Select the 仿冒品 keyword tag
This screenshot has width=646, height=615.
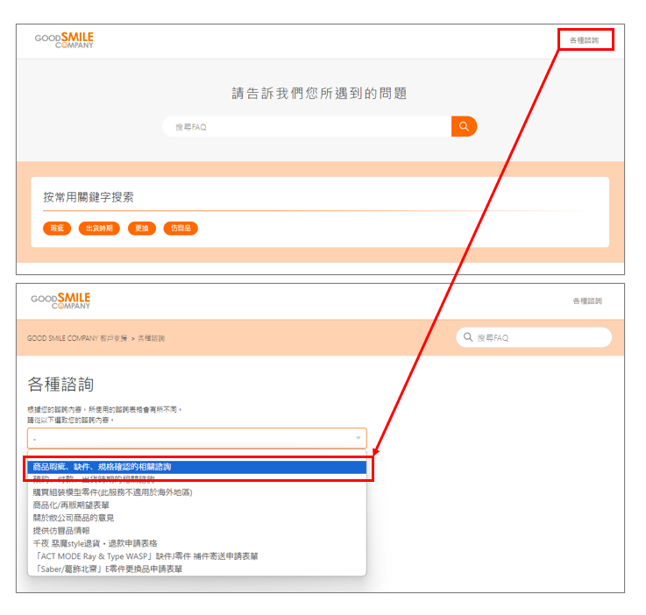(x=181, y=228)
